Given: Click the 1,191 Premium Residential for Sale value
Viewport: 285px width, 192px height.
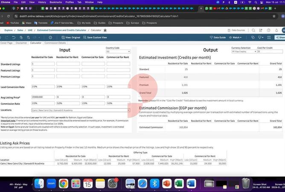Looking at the screenshot, I should (185, 85).
